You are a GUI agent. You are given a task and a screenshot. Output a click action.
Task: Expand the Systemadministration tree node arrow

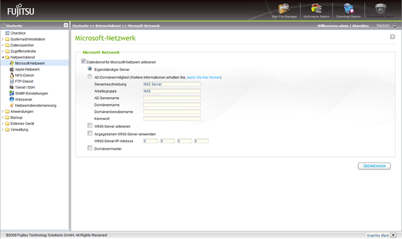tap(3, 39)
